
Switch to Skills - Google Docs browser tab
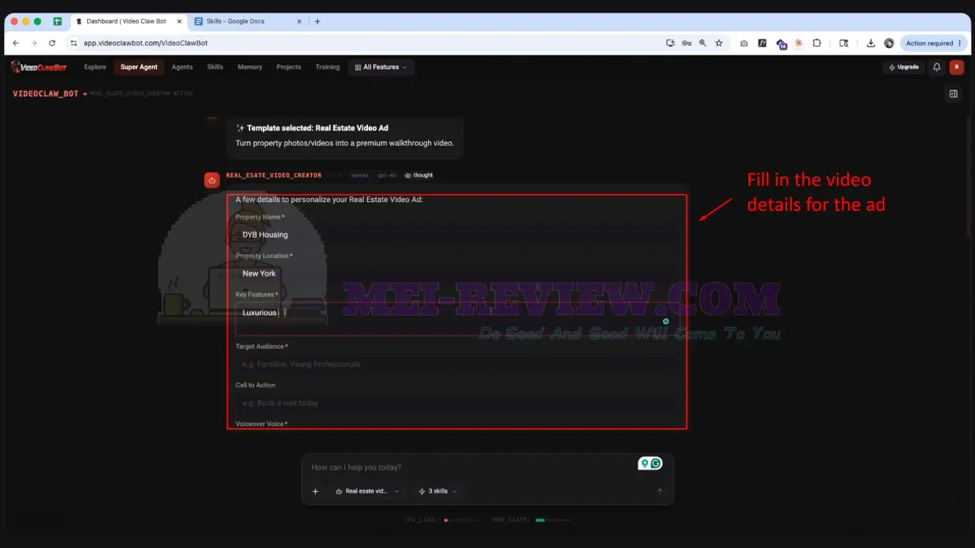247,21
